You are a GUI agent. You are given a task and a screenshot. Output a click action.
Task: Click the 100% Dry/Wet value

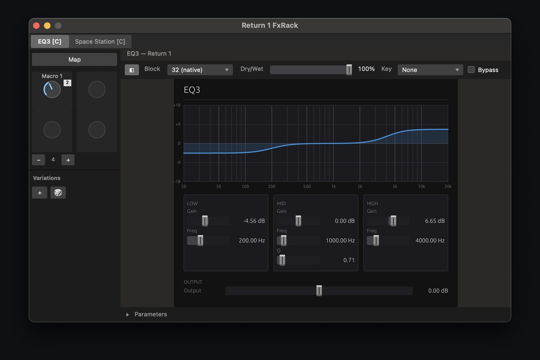(366, 69)
